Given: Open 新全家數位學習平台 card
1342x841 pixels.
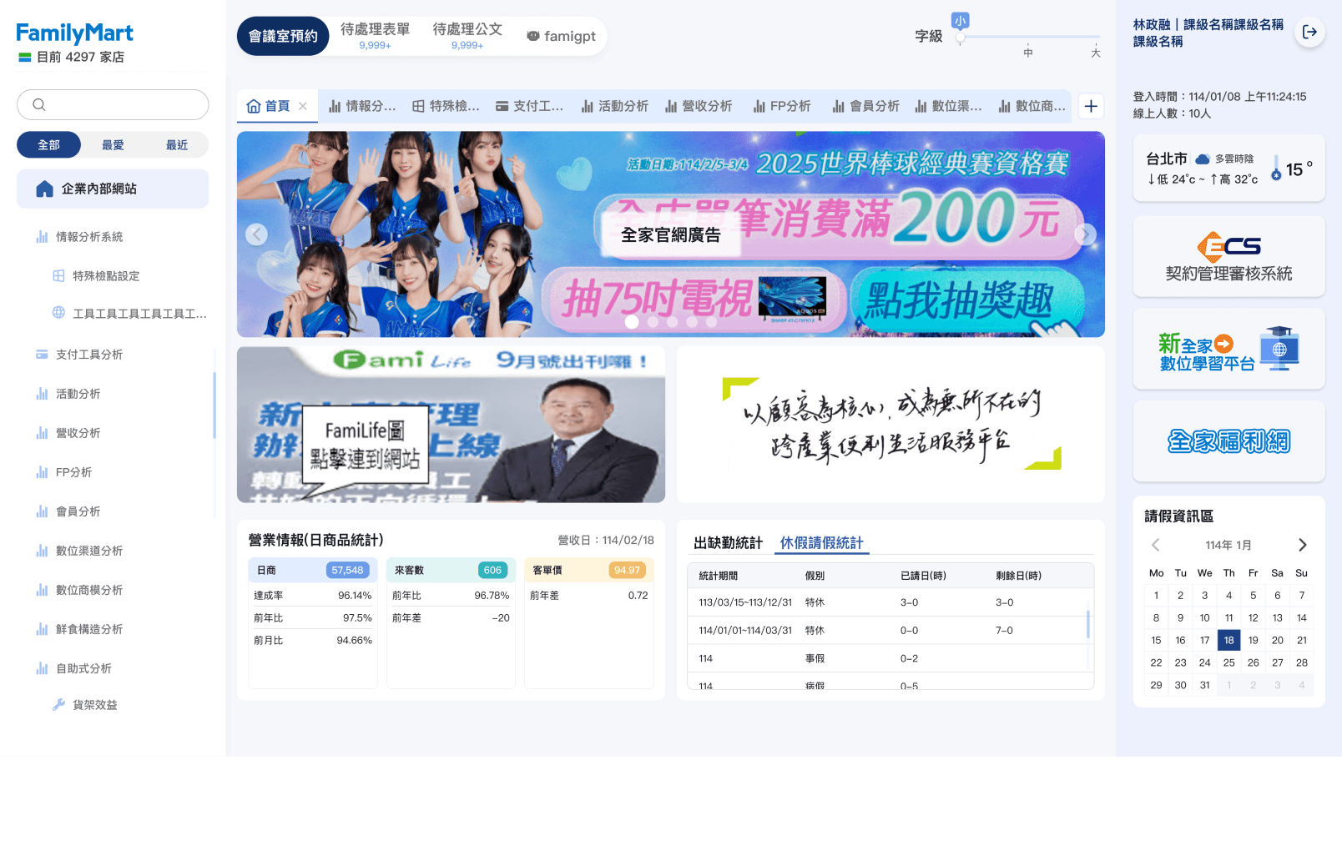Looking at the screenshot, I should tap(1228, 349).
